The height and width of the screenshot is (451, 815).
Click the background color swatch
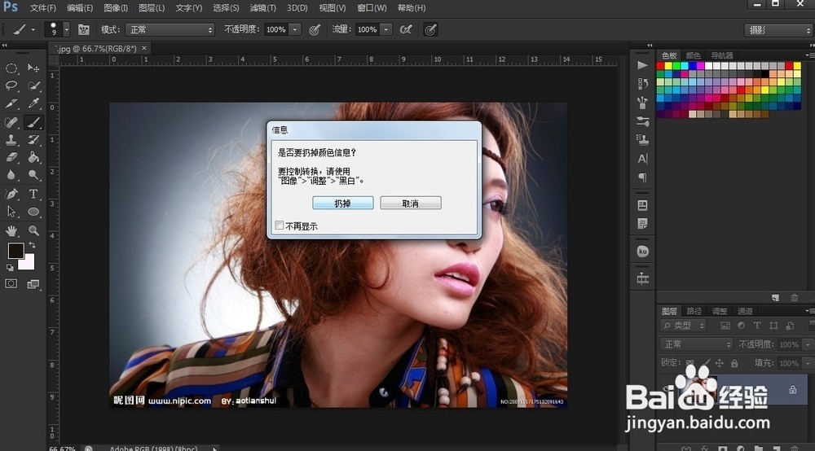pyautogui.click(x=29, y=264)
